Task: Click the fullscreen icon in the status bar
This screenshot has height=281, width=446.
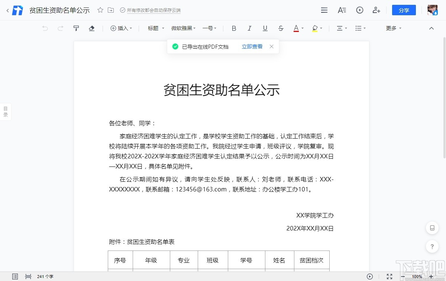Action: pyautogui.click(x=390, y=276)
